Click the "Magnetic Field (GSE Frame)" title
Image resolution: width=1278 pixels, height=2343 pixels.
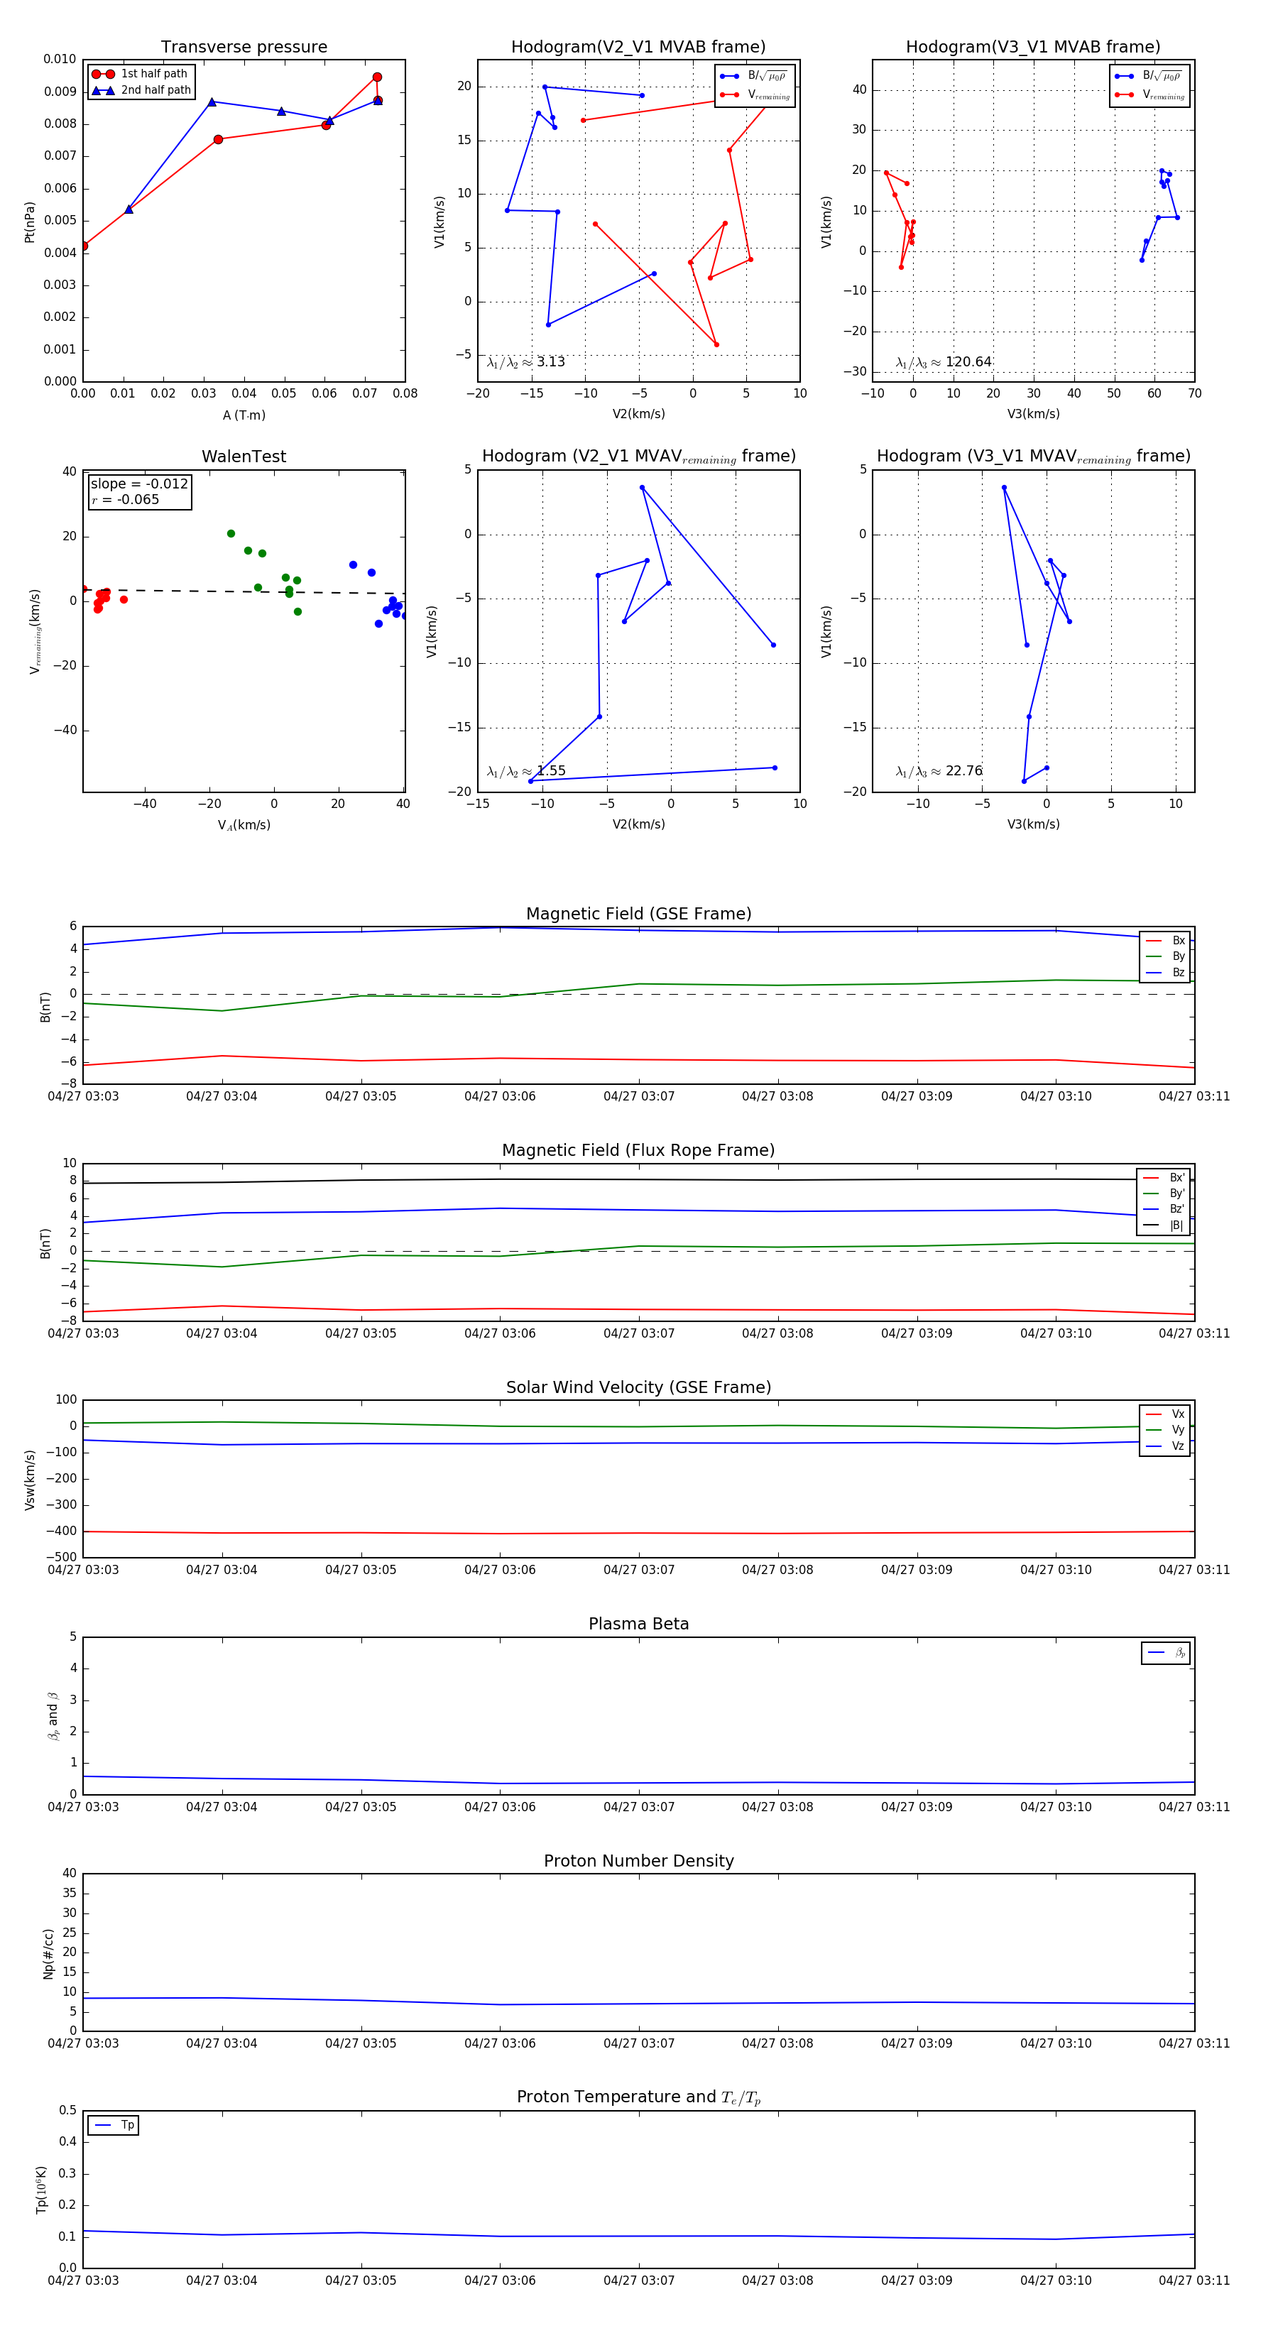click(x=638, y=914)
